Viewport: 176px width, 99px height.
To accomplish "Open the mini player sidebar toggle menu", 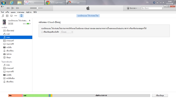I will (2, 7).
